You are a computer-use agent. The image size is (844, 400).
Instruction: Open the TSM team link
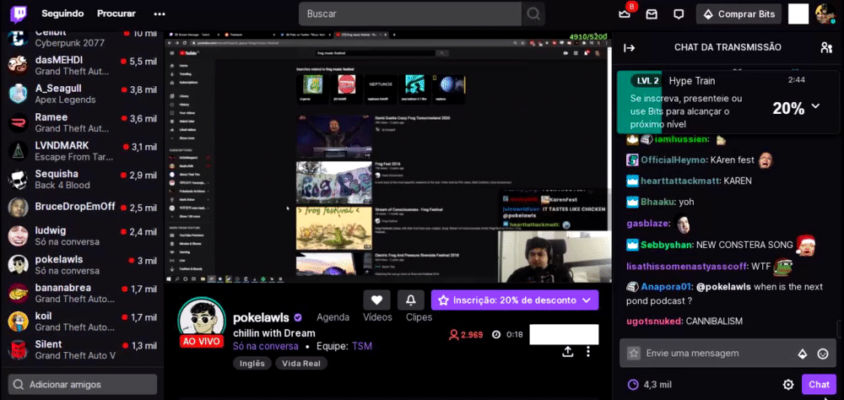click(362, 346)
